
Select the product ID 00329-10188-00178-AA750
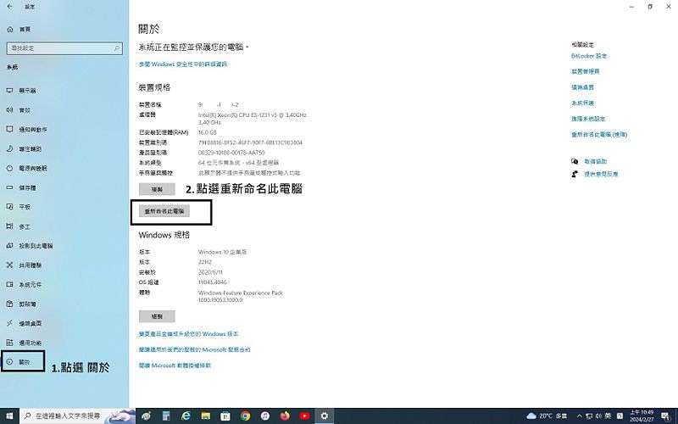click(x=231, y=153)
